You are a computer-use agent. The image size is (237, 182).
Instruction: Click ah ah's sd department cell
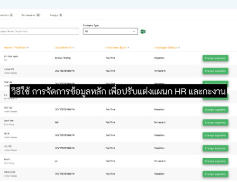pos(56,161)
